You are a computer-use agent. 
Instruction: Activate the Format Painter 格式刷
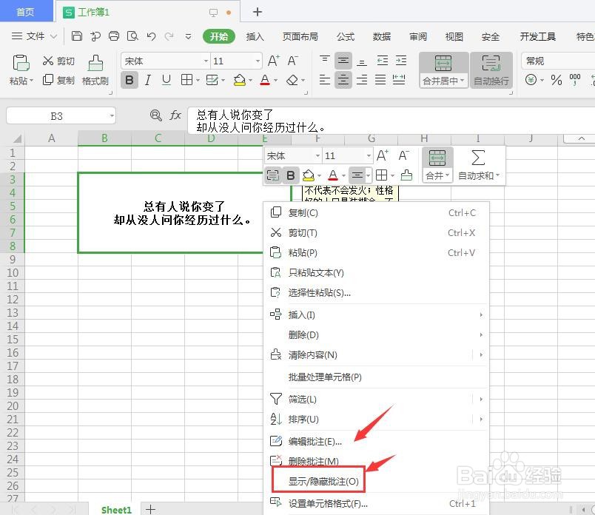pyautogui.click(x=95, y=70)
